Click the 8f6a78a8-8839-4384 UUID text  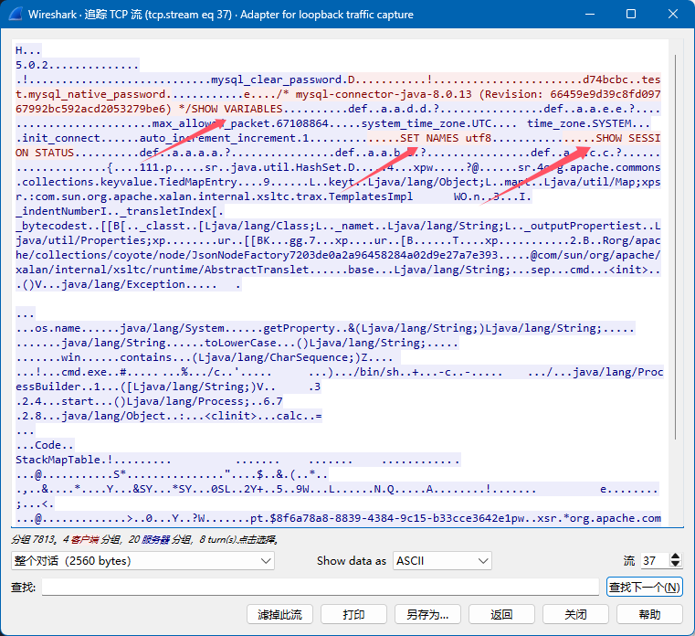click(x=341, y=518)
